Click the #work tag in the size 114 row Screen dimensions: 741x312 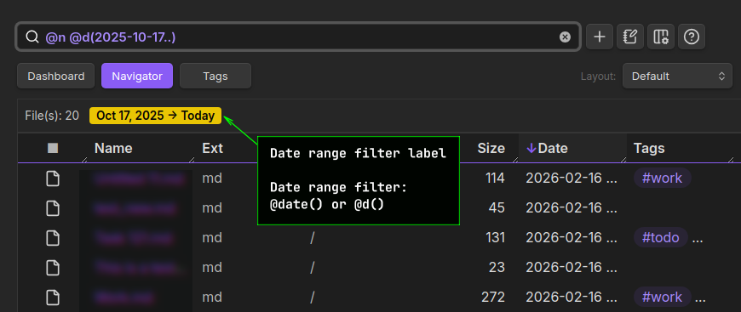coord(663,179)
